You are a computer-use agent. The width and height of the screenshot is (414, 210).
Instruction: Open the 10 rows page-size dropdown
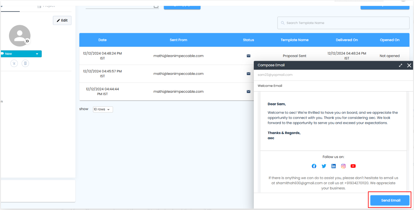[x=103, y=109]
